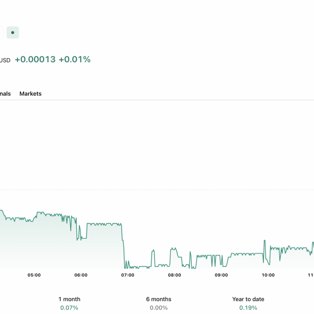The width and height of the screenshot is (314, 314).
Task: Switch to the partially visible Technicals tab
Action: [5, 94]
